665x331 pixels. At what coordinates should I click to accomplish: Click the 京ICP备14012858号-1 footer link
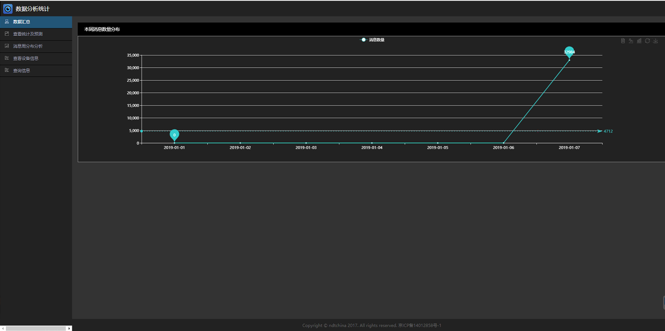[x=420, y=325]
